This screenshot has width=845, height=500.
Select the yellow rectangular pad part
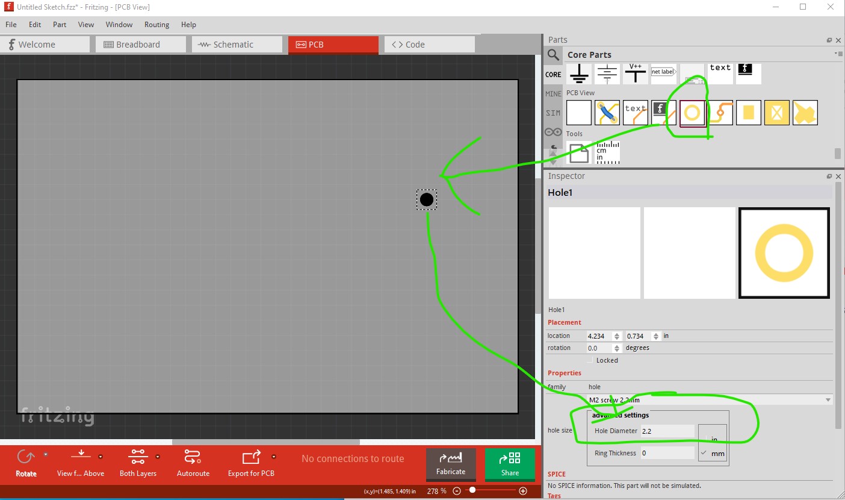749,113
